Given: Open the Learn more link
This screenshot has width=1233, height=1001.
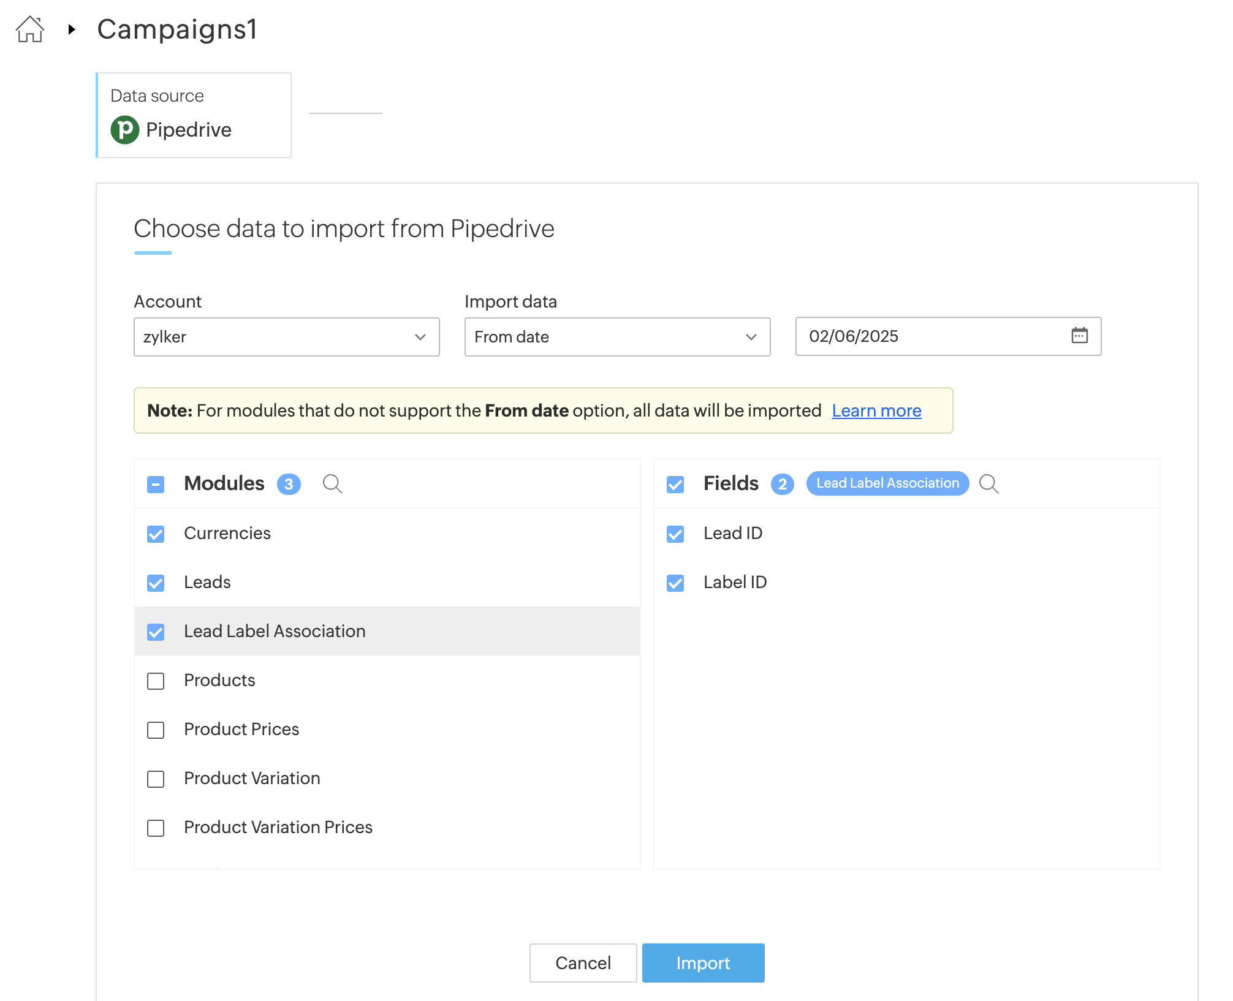Looking at the screenshot, I should tap(876, 410).
